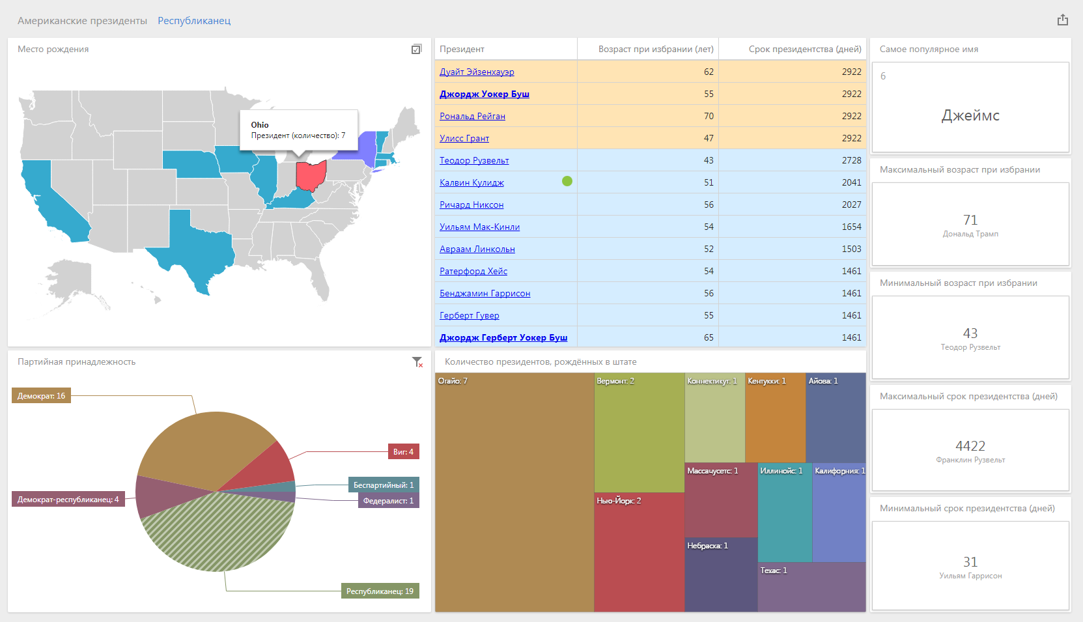Click the export dashboard icon
Viewport: 1083px width, 622px height.
point(1063,20)
